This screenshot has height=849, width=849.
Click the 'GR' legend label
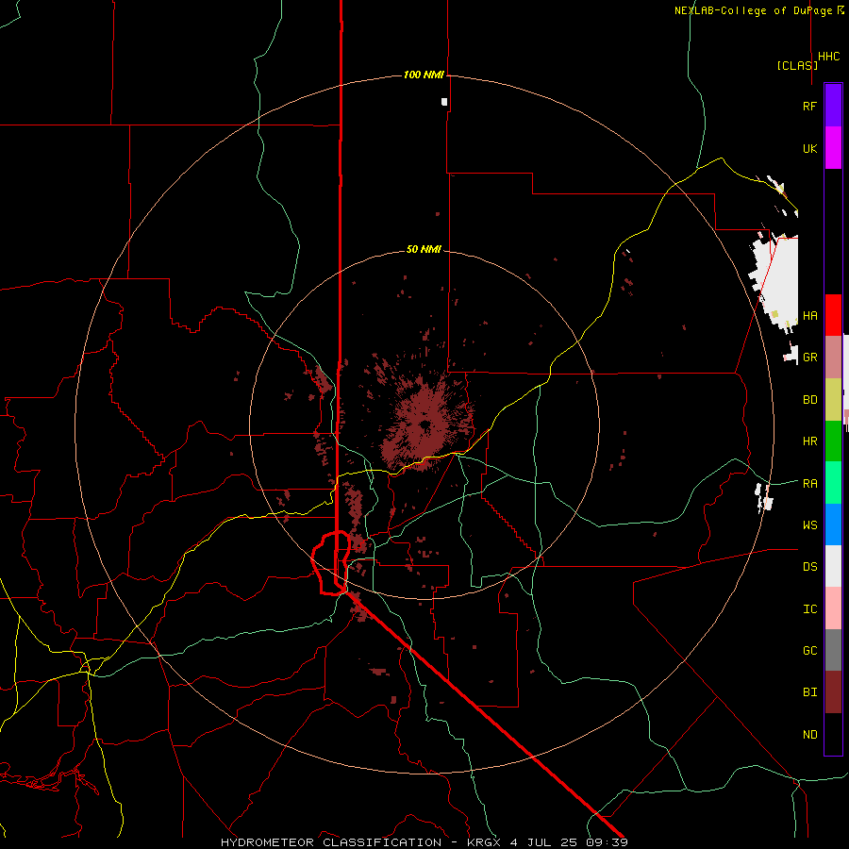click(810, 358)
